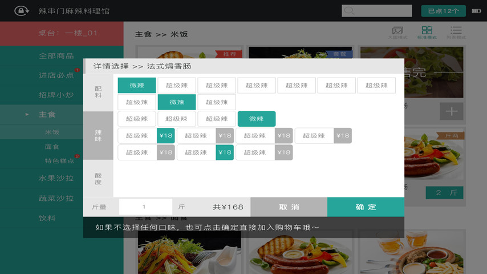Tap the lock-refresh icon beside the restaurant name
This screenshot has width=487, height=274.
pyautogui.click(x=22, y=11)
